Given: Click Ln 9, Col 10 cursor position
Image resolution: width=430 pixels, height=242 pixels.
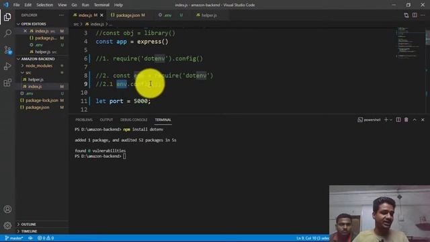Looking at the screenshot, I should pyautogui.click(x=312, y=238).
